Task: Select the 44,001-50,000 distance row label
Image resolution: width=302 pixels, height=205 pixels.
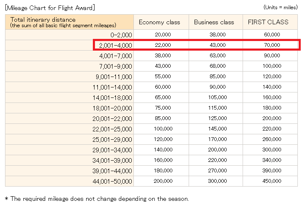Action: 112,182
